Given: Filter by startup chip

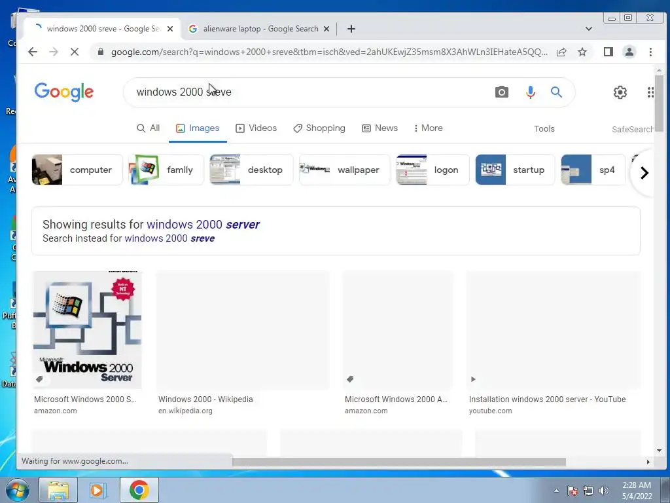Looking at the screenshot, I should coord(516,170).
